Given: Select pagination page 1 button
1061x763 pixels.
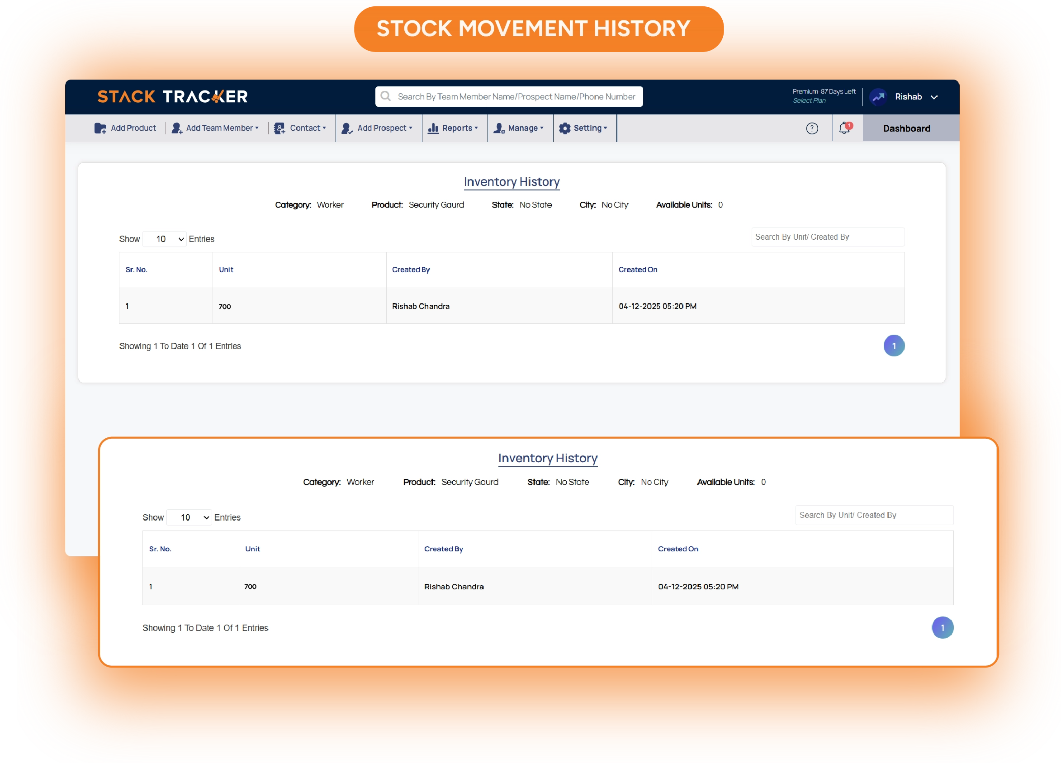Looking at the screenshot, I should 894,346.
